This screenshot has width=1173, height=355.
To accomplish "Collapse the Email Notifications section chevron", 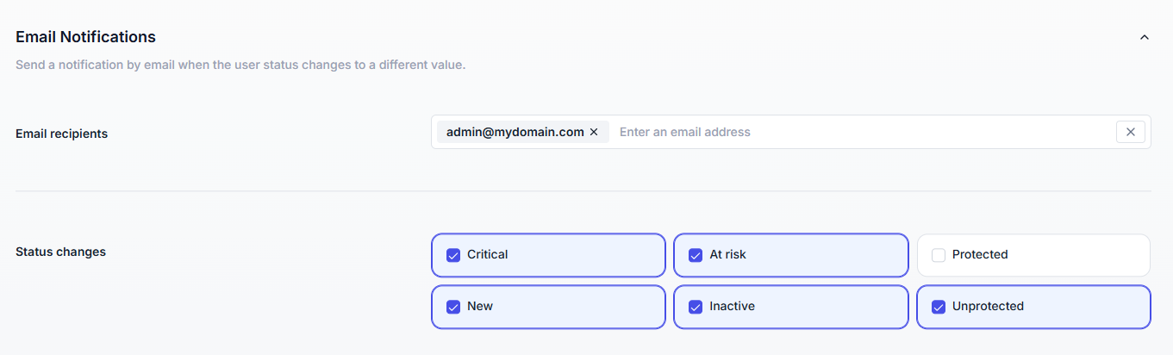I will [x=1145, y=37].
